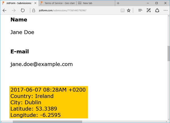Screen dimensions: 170x123
Task: Click the forward navigation arrow
Action: click(14, 10)
